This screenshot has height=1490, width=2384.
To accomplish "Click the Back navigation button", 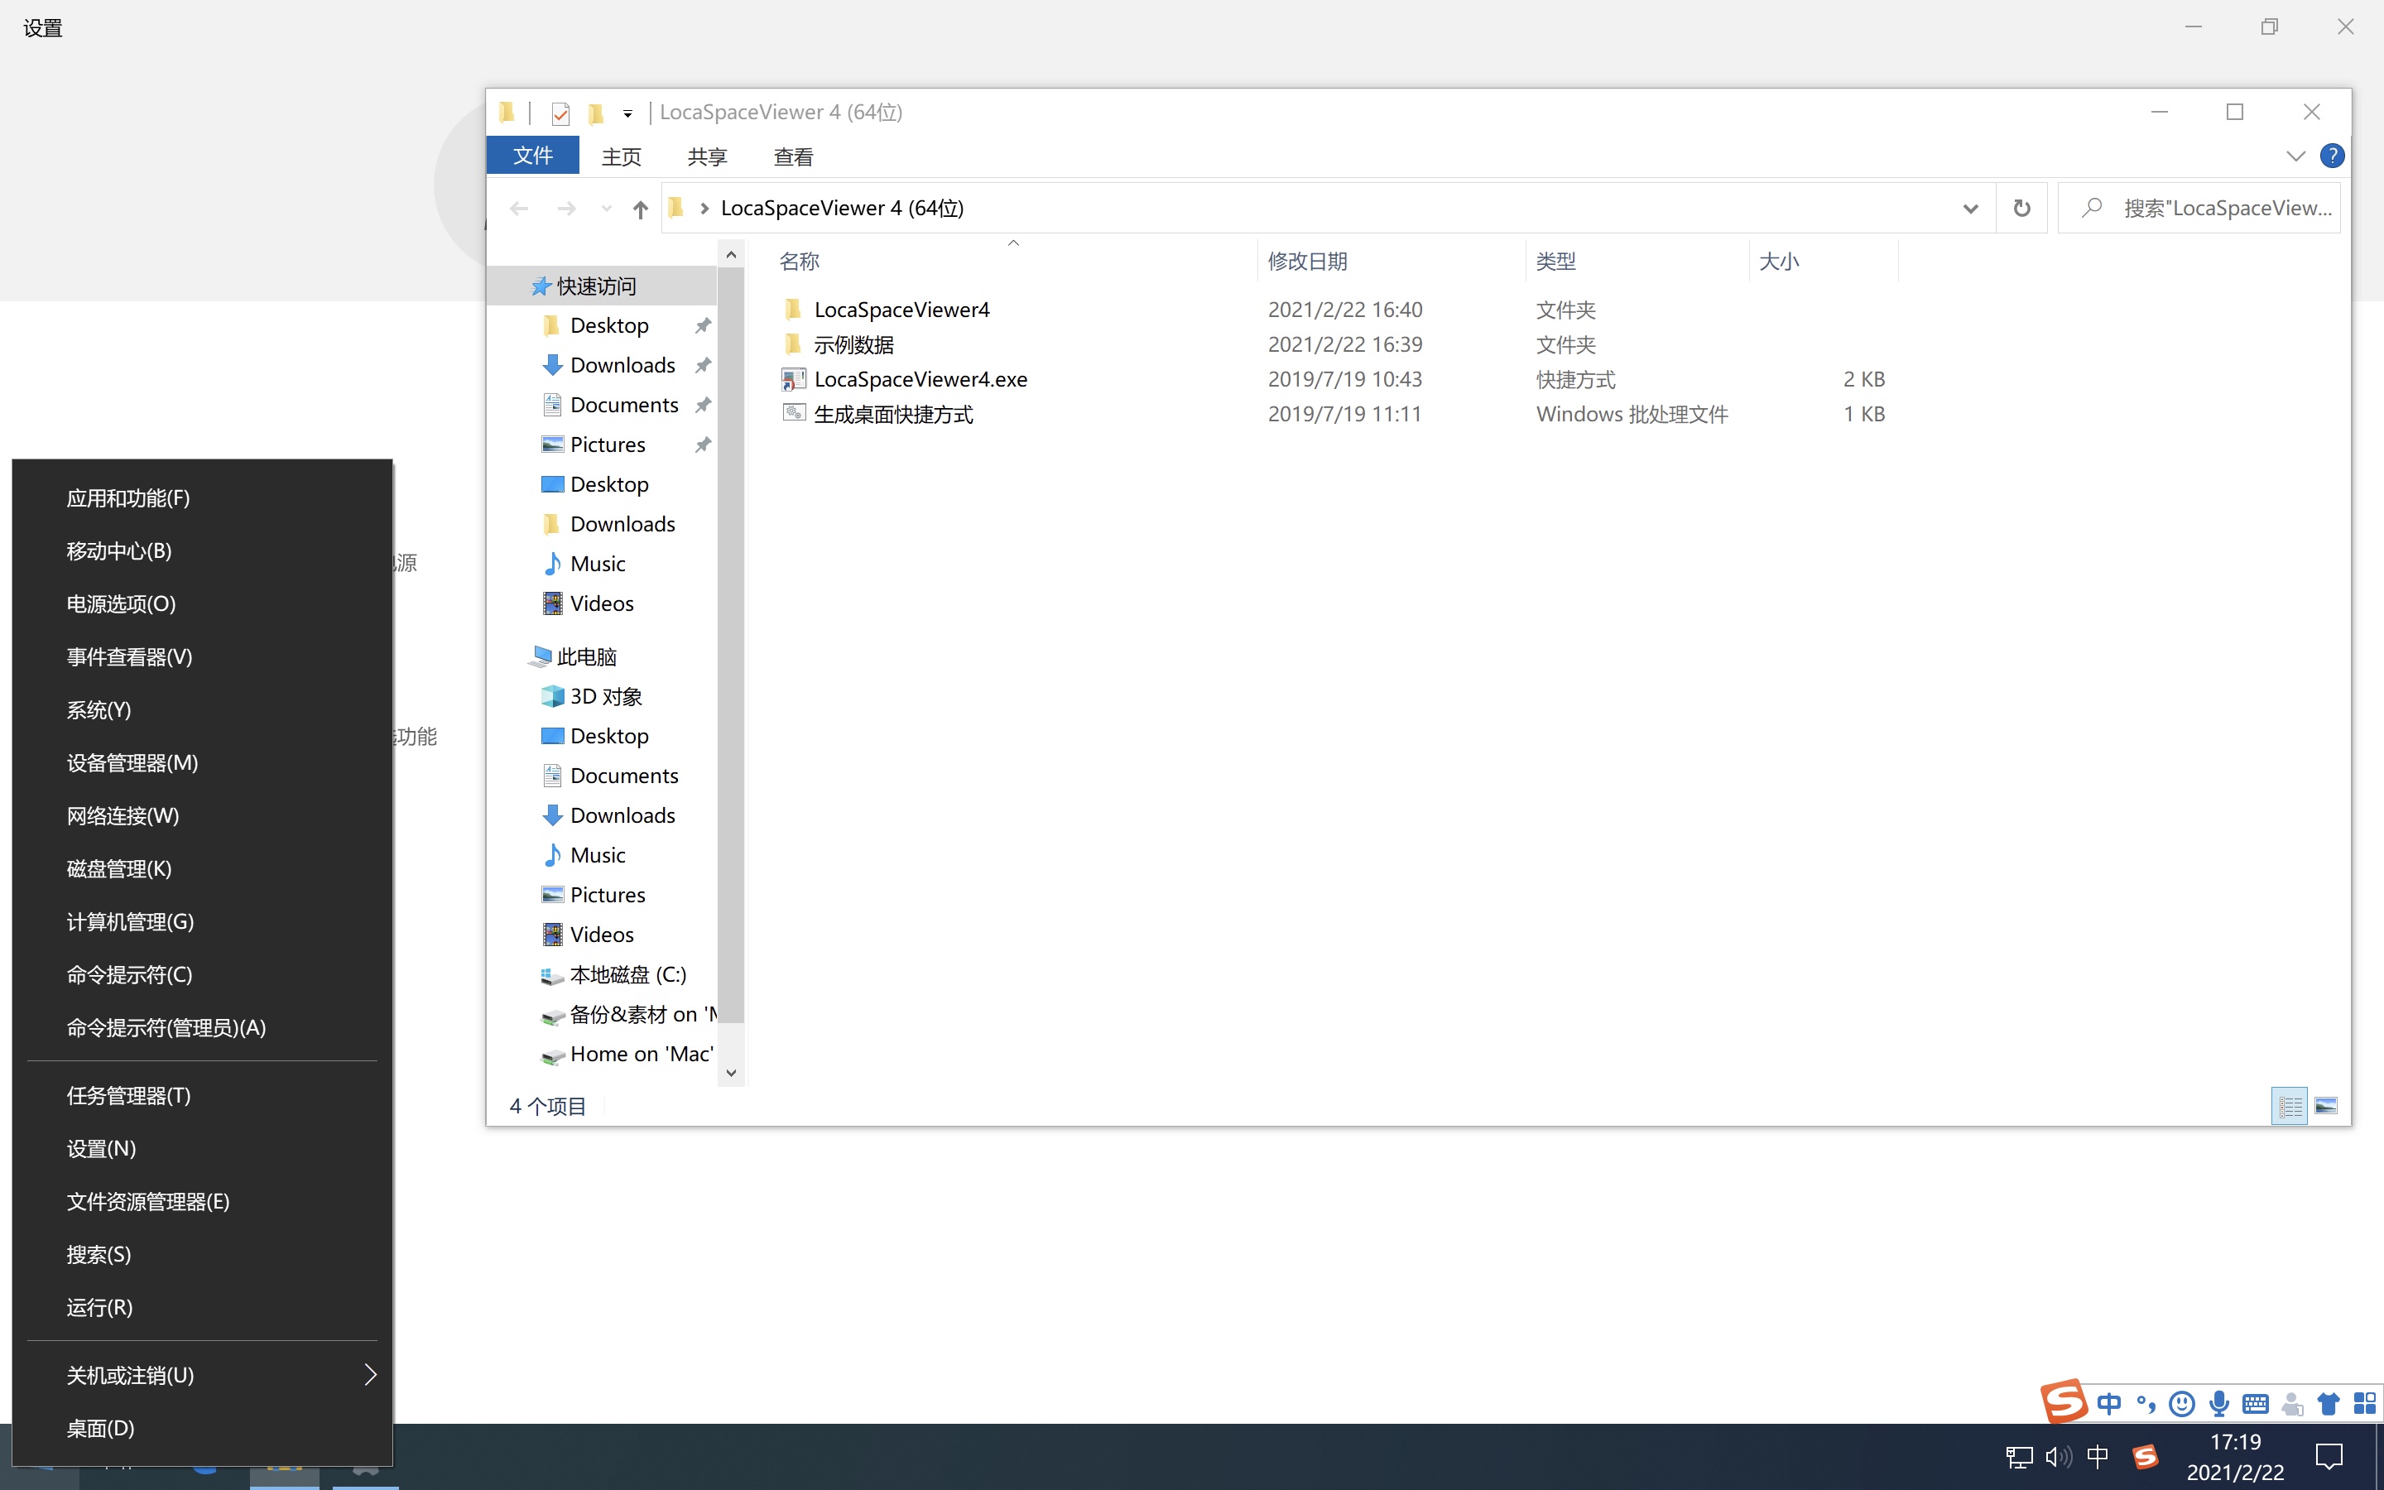I will click(x=519, y=208).
